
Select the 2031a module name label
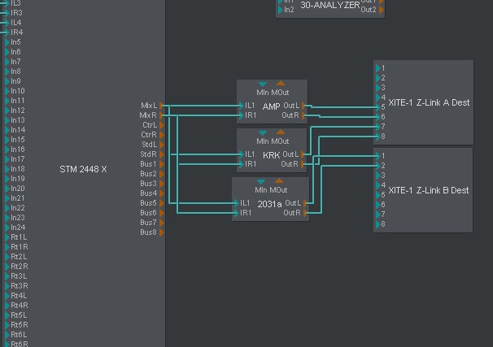click(x=269, y=204)
